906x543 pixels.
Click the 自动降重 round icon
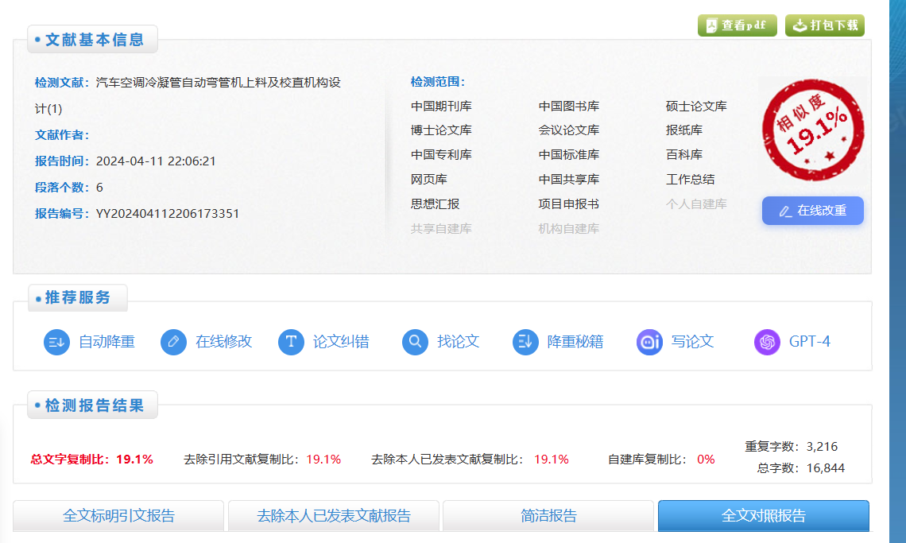[56, 342]
